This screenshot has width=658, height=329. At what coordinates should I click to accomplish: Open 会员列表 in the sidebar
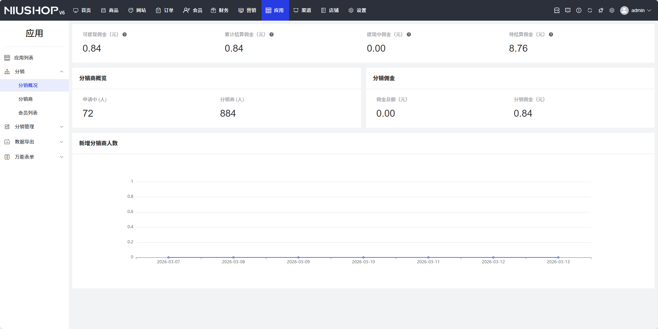tap(28, 113)
